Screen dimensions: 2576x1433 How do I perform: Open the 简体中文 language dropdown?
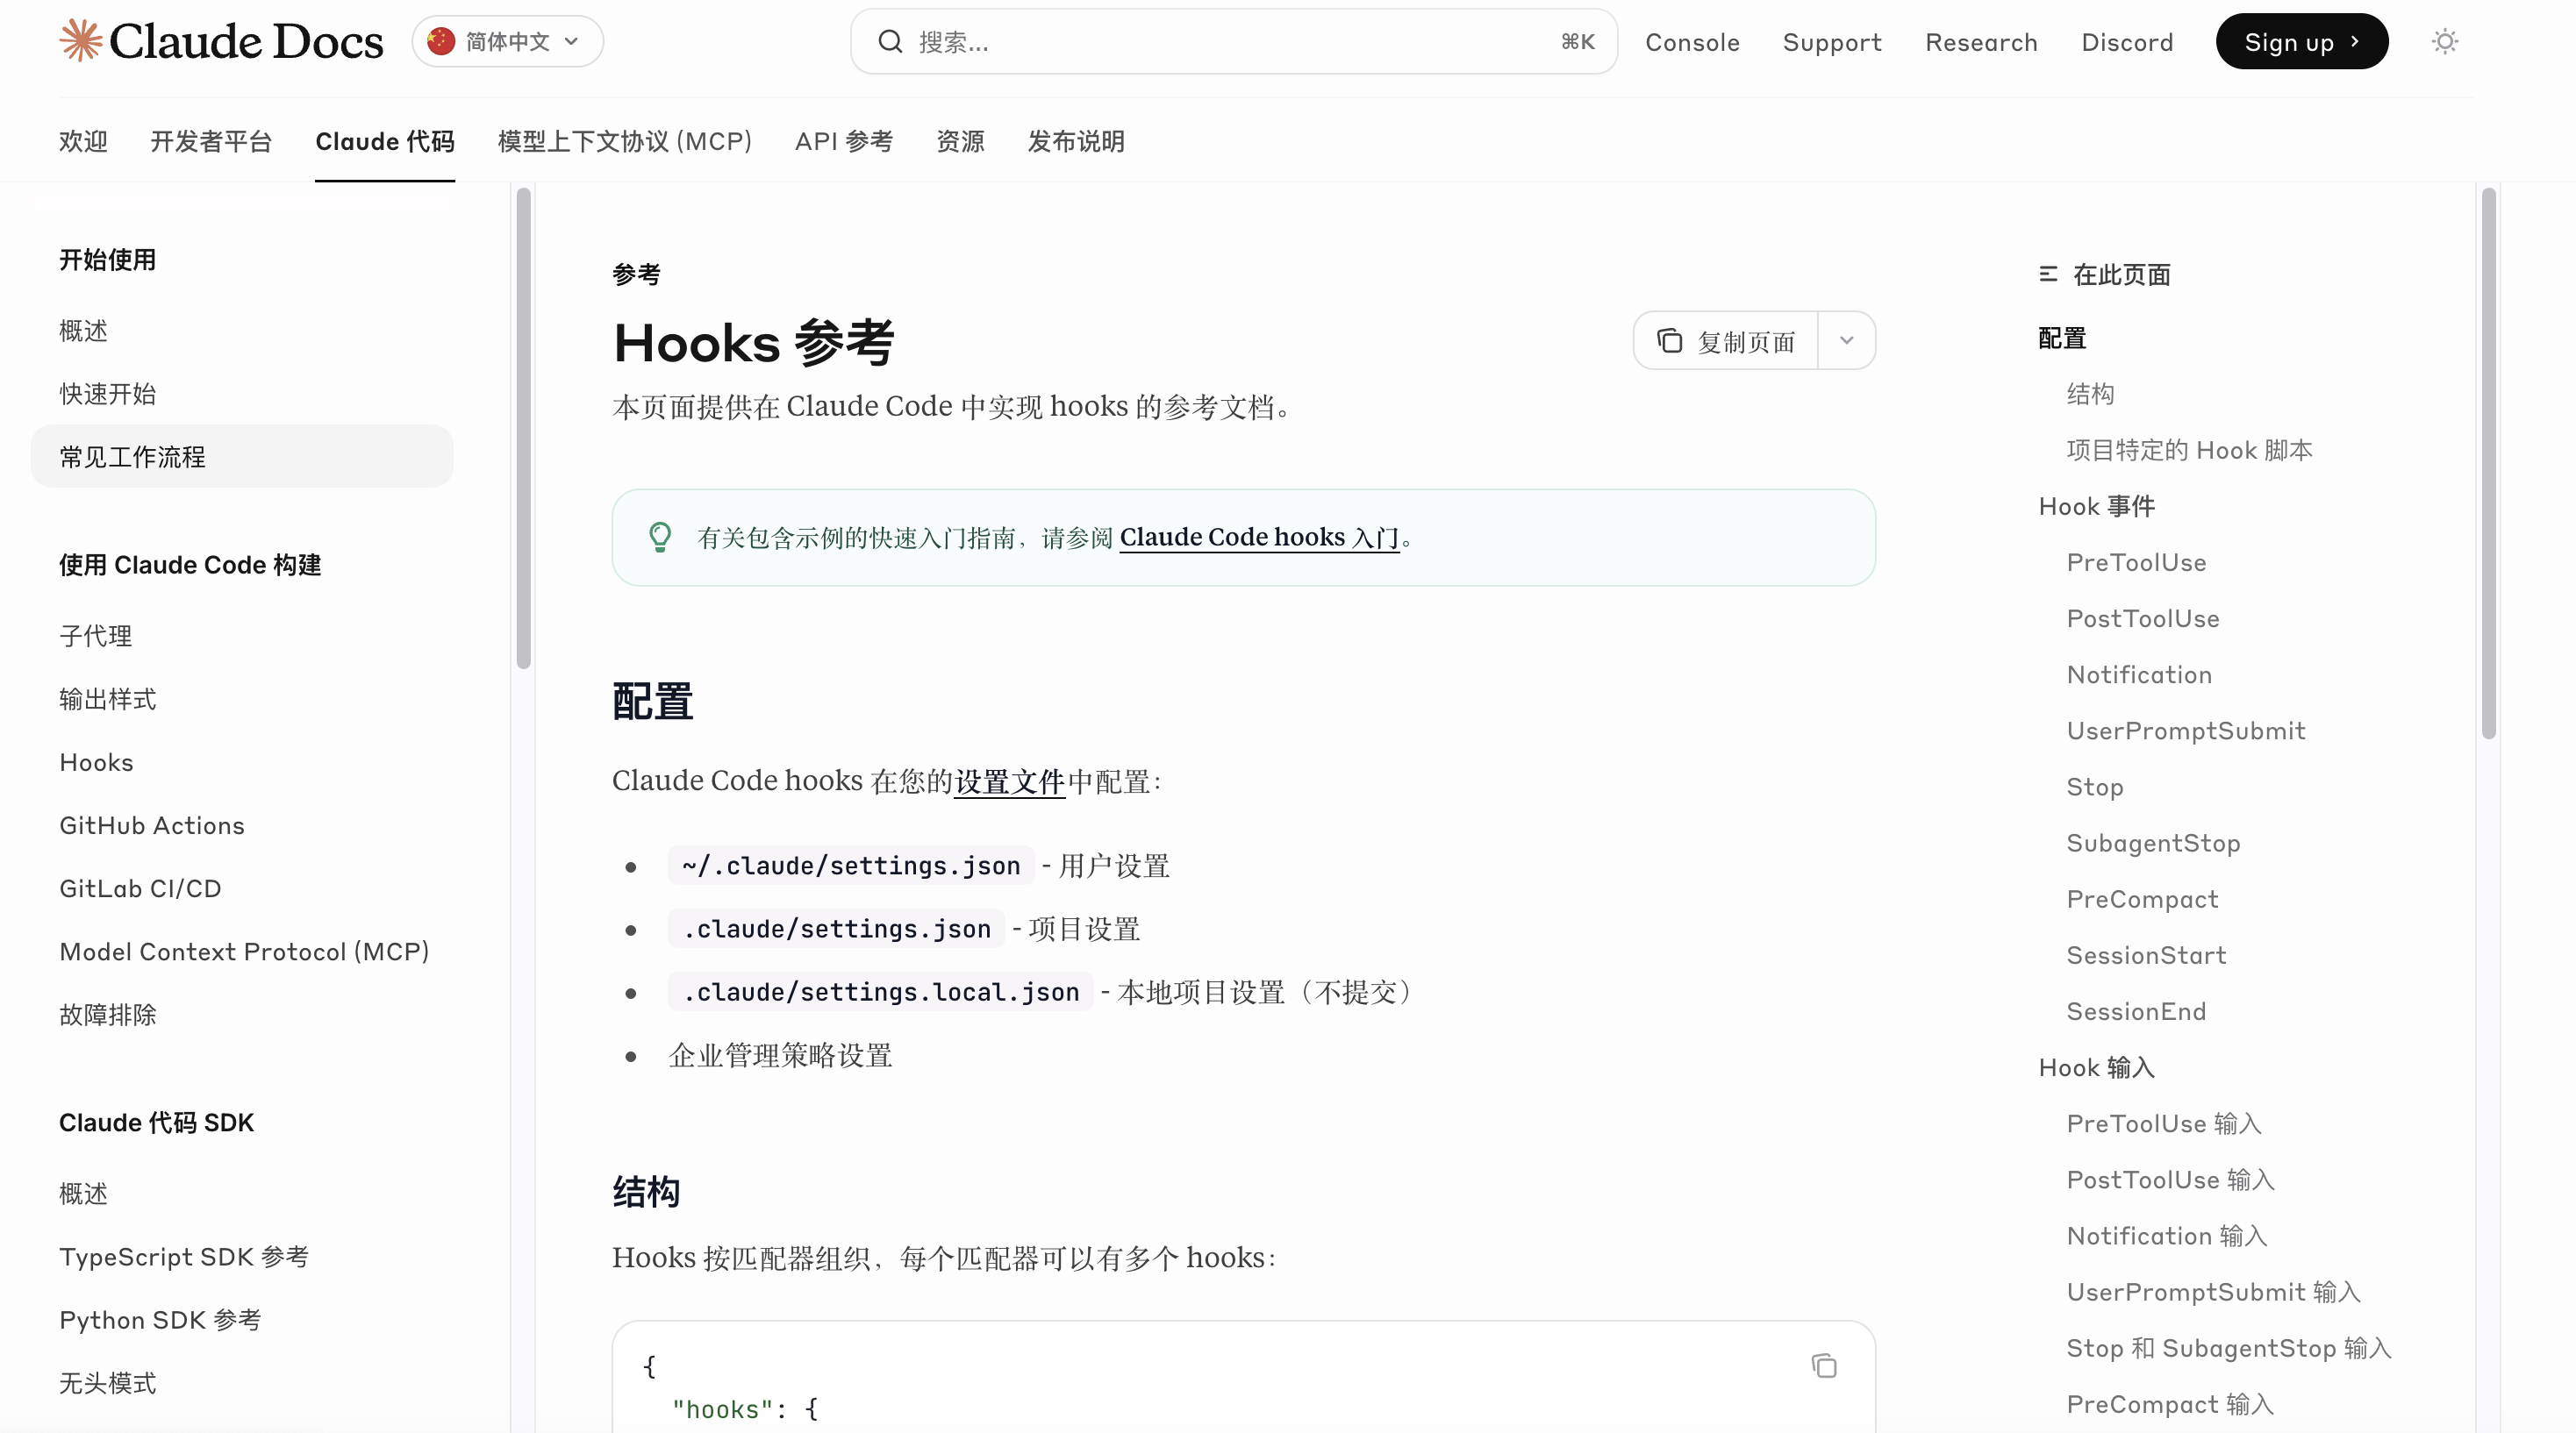pyautogui.click(x=508, y=41)
